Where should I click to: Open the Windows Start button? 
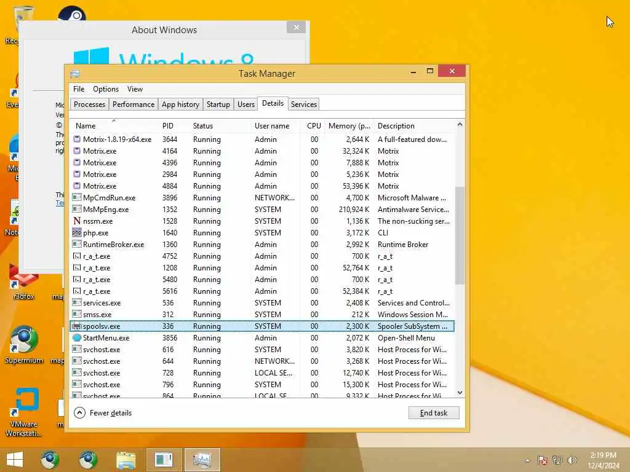point(15,460)
